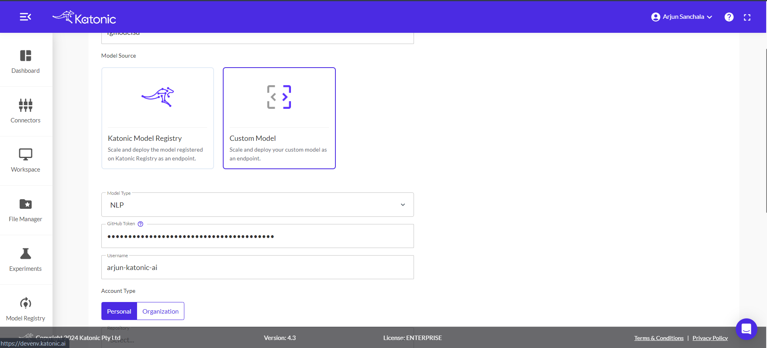Click the 'Model Source' section label
Viewport: 767px width, 348px height.
tap(119, 56)
